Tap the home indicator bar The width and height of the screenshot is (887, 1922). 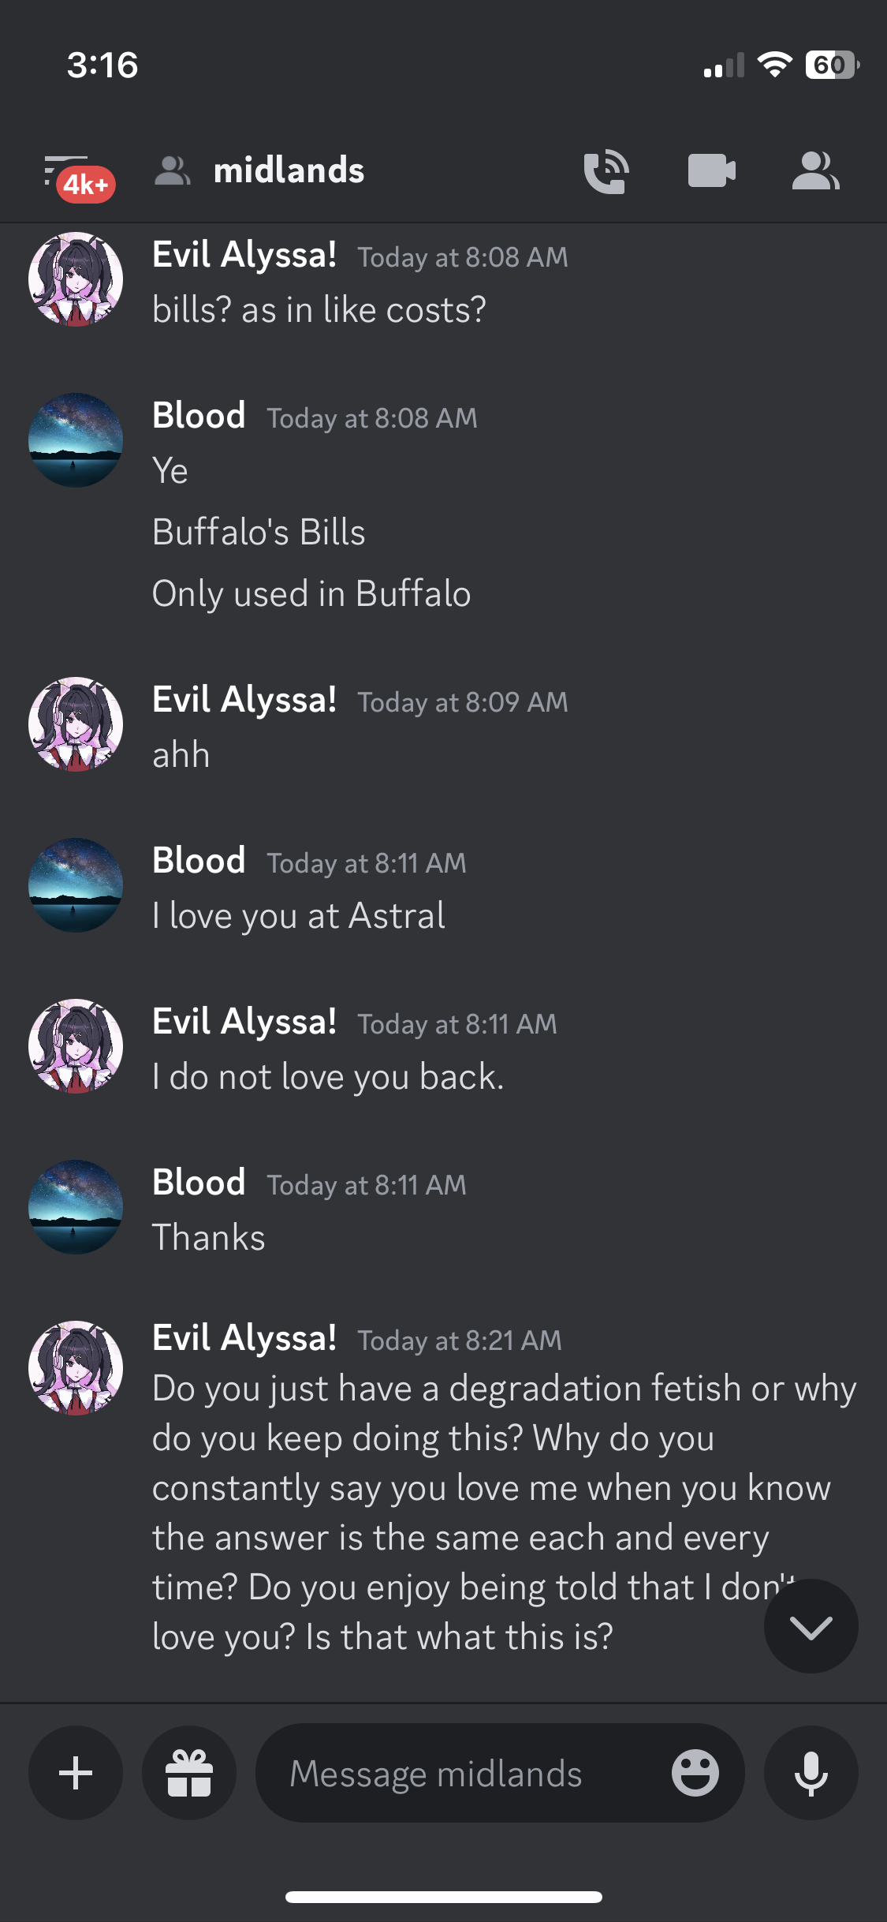443,1897
